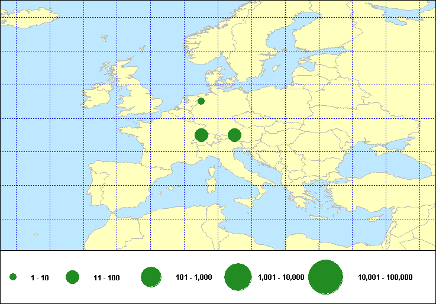Click the '1 - 10' legend label
Screen dimensions: 436x304
click(x=41, y=278)
